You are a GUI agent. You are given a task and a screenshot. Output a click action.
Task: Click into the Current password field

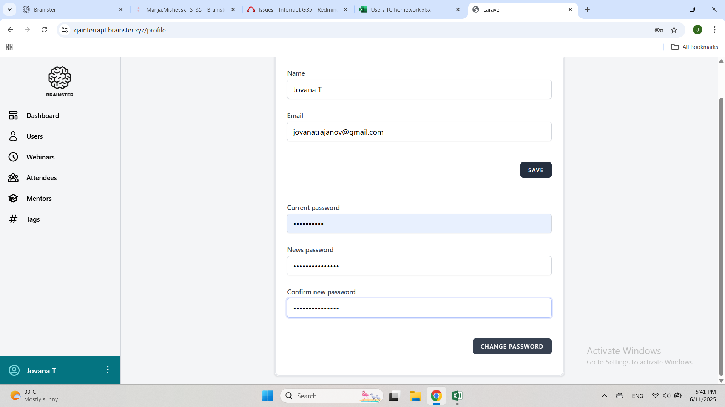tap(419, 224)
